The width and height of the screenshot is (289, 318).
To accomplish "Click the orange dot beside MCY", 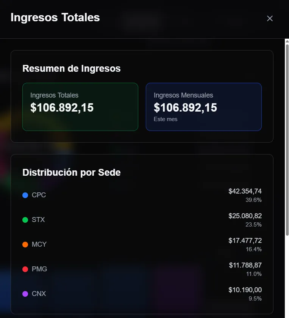I will tap(24, 244).
